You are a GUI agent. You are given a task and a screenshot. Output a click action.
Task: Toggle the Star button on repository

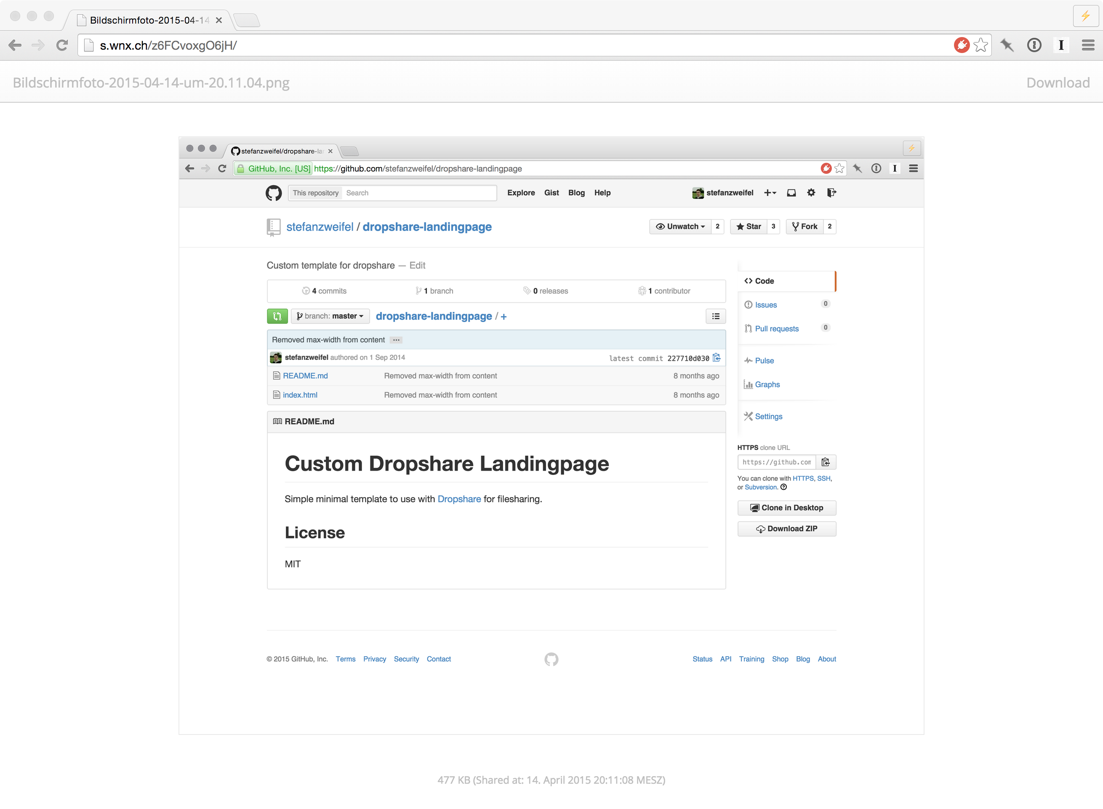(x=749, y=227)
